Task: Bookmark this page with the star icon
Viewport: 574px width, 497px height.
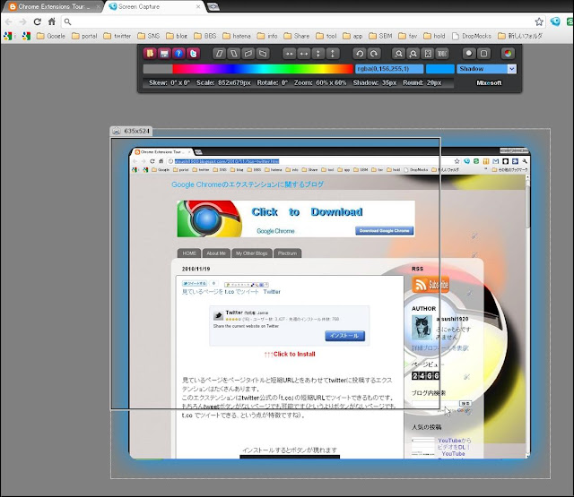Action: click(539, 21)
